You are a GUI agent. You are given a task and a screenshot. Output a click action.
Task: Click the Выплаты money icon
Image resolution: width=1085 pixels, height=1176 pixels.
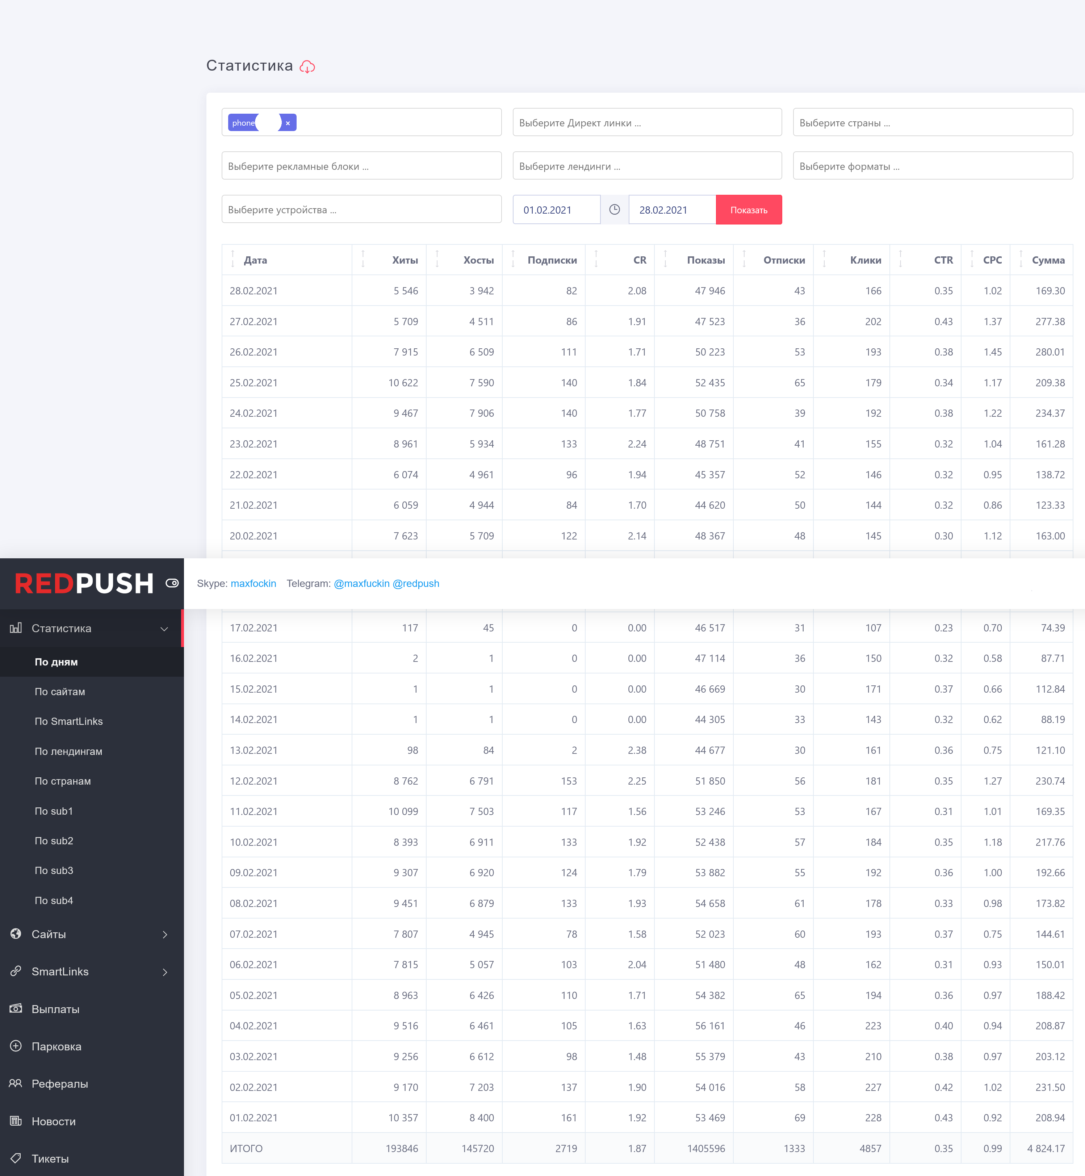pyautogui.click(x=16, y=1009)
